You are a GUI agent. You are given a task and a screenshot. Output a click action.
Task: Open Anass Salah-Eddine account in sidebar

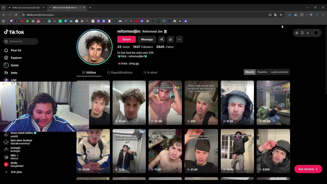click(x=20, y=135)
